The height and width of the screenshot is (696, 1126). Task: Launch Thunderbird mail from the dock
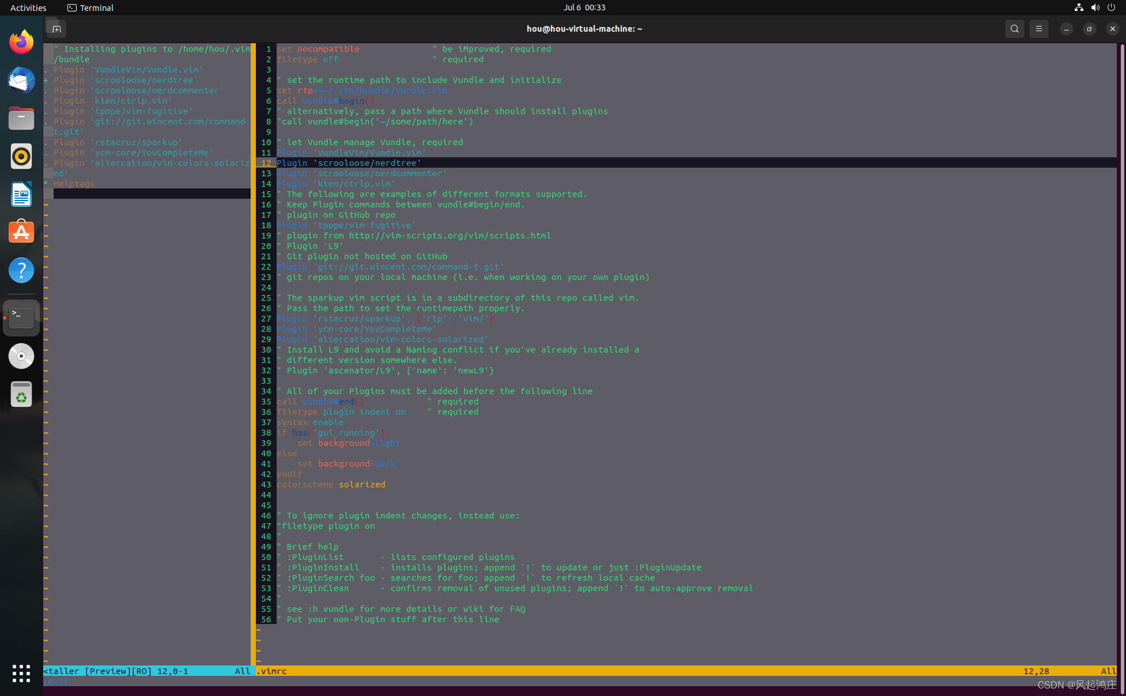(21, 80)
